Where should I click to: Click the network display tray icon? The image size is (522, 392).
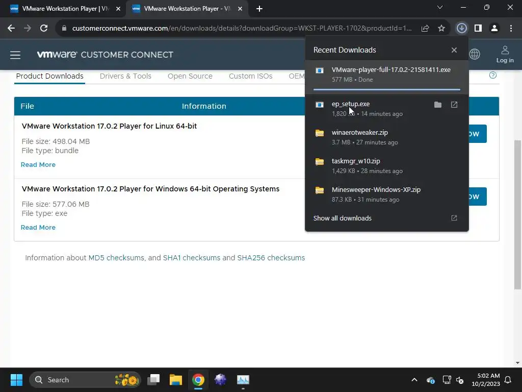(x=447, y=380)
